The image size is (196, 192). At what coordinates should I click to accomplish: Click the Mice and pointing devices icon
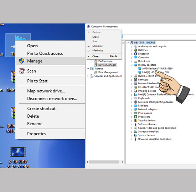[135, 102]
